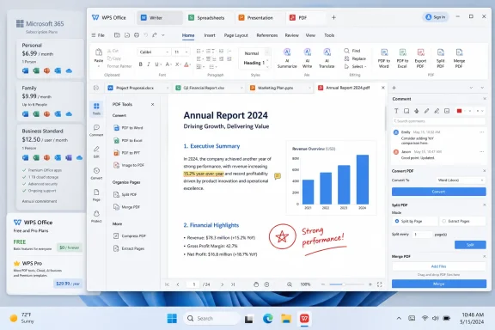Expand the styles gallery arrow
Screen dimensions: 495x330
pyautogui.click(x=268, y=67)
